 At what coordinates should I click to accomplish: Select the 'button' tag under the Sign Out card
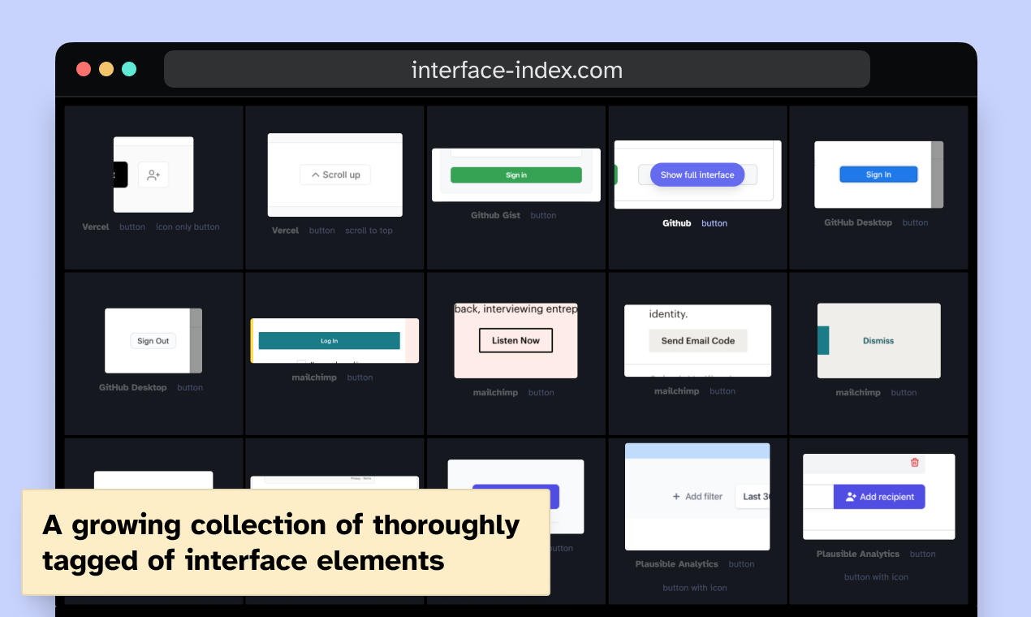point(190,387)
